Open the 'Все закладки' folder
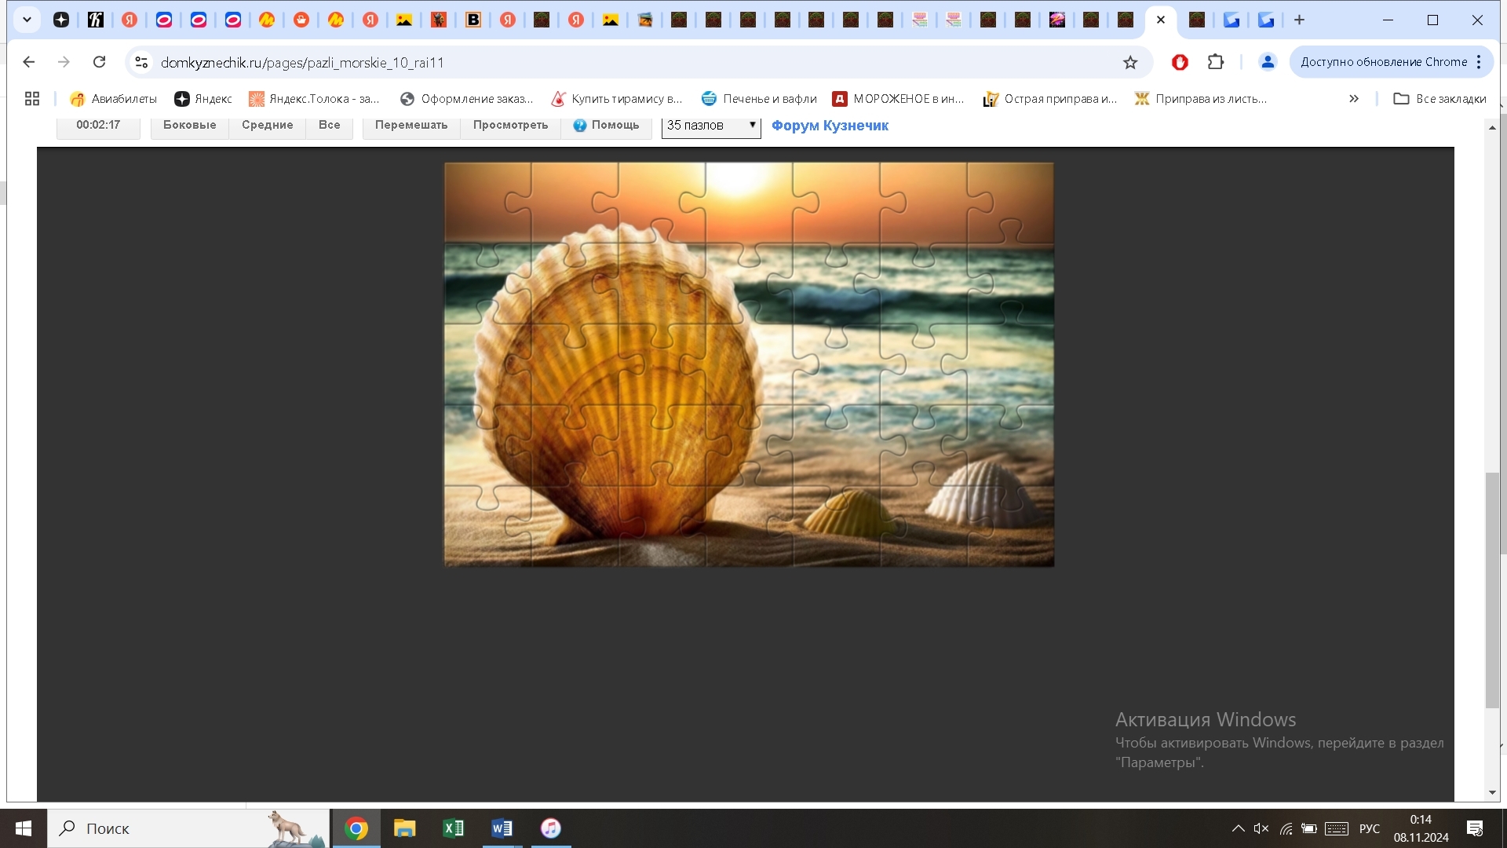Image resolution: width=1507 pixels, height=848 pixels. (1439, 99)
